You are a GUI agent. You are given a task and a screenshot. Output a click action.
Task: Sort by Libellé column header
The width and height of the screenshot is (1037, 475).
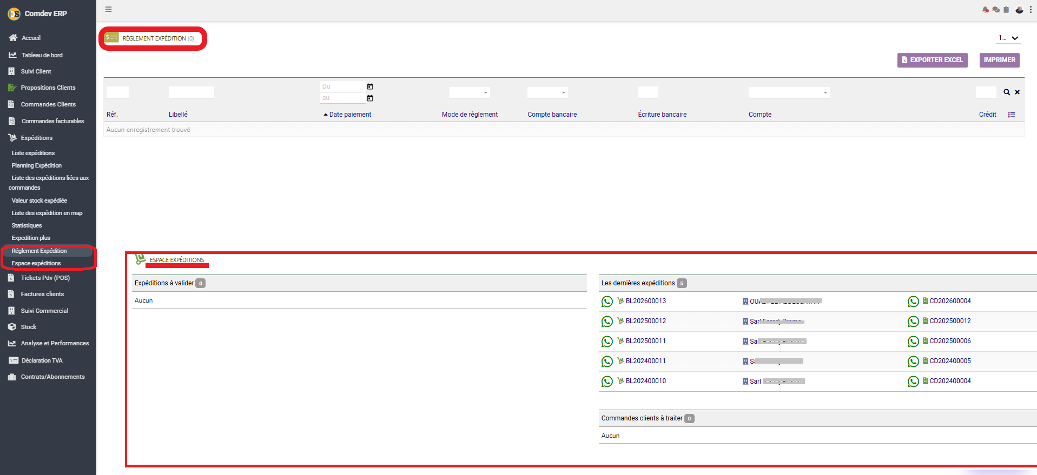point(178,115)
